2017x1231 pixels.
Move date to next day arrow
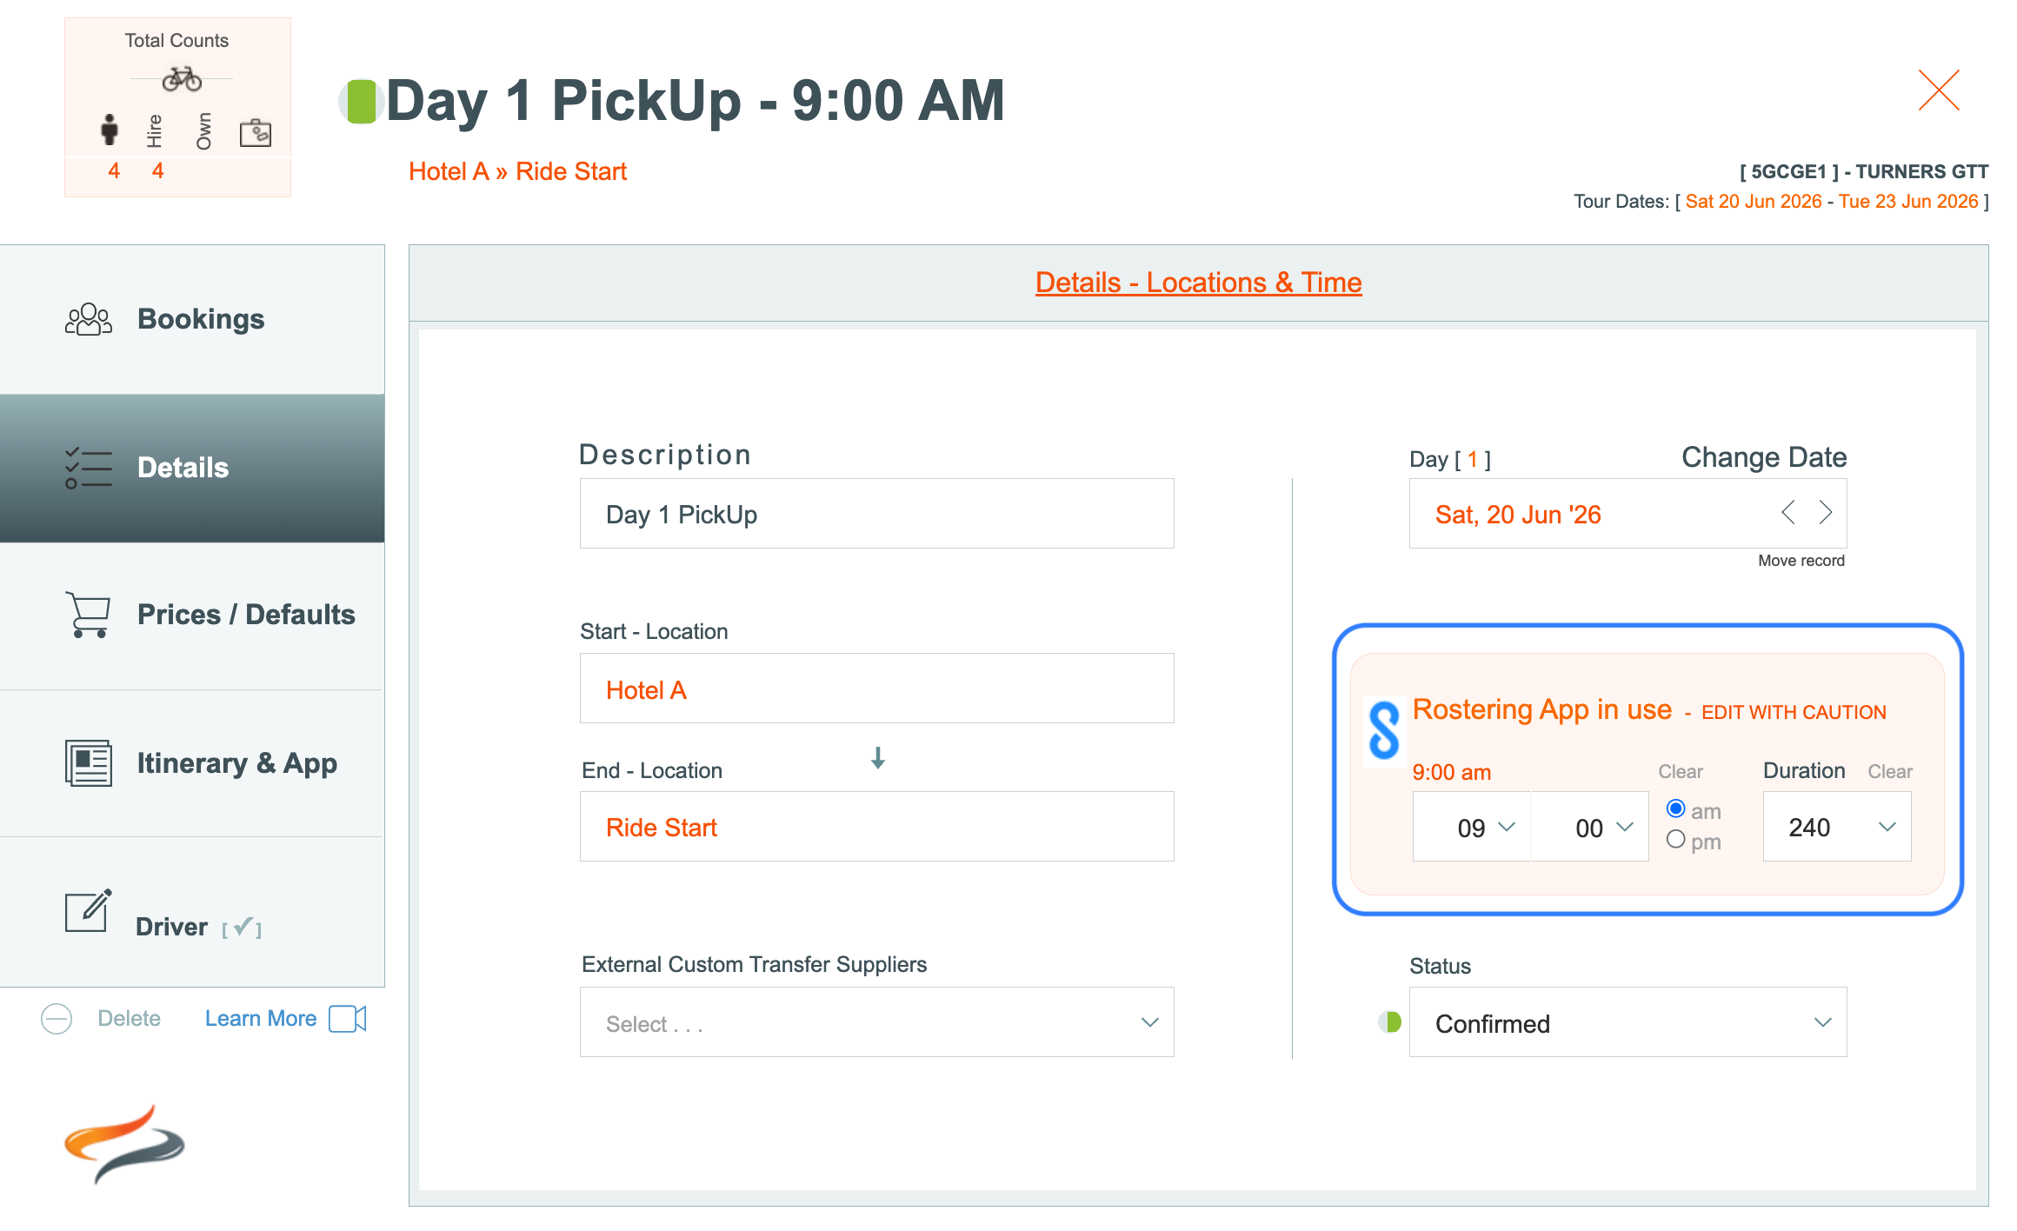click(1826, 513)
